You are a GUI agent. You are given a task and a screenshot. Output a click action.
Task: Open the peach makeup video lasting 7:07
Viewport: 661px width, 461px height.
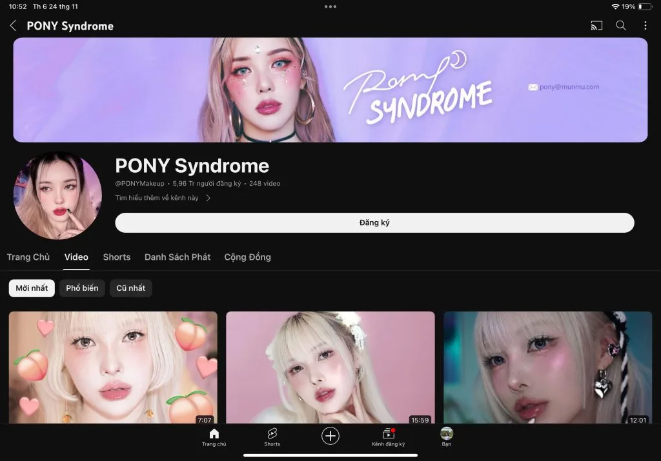coord(113,368)
